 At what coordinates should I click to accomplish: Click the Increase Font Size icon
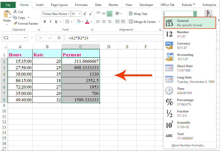[85, 14]
